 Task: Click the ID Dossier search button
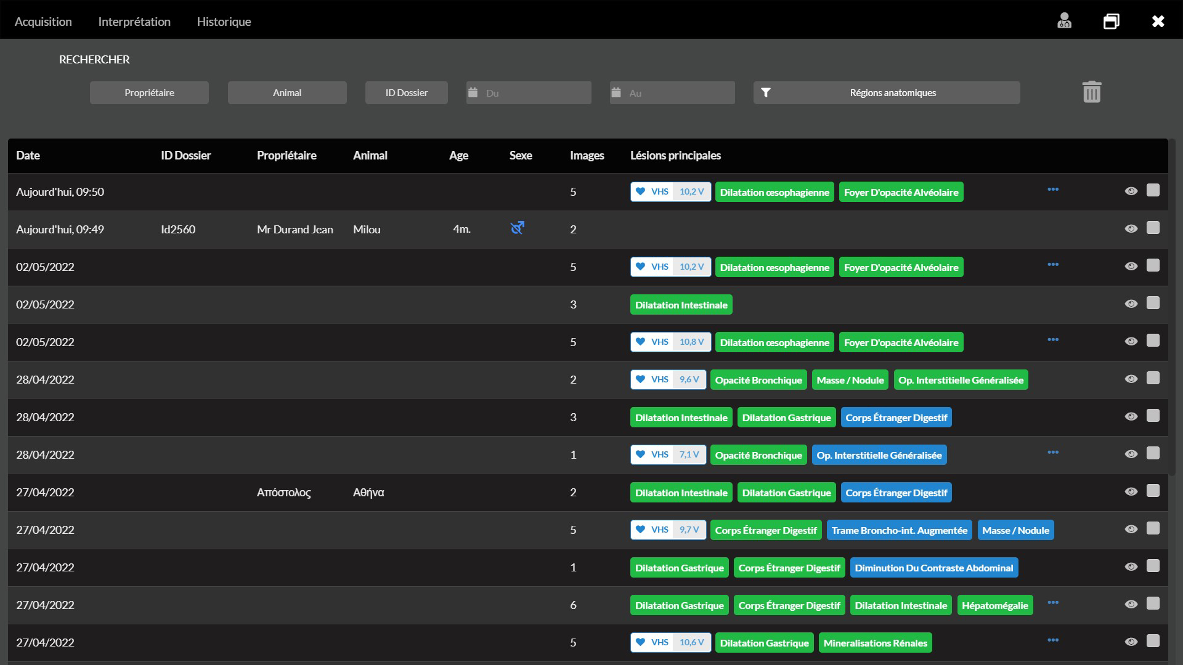coord(407,92)
